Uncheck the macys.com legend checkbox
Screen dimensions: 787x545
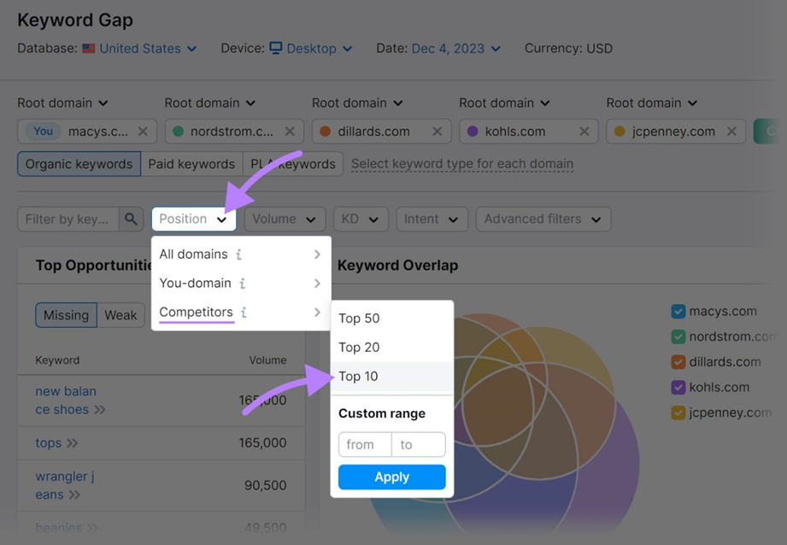(x=678, y=312)
